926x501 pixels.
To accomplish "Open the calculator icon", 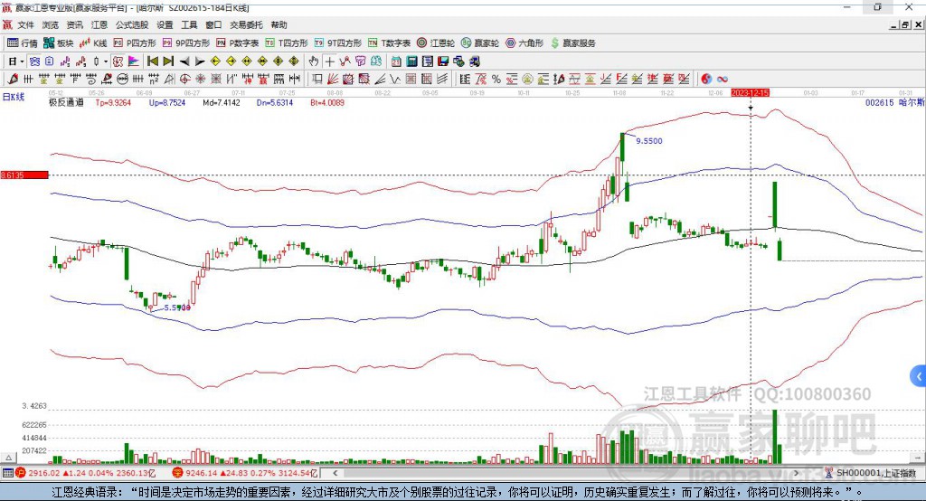I will pyautogui.click(x=411, y=61).
